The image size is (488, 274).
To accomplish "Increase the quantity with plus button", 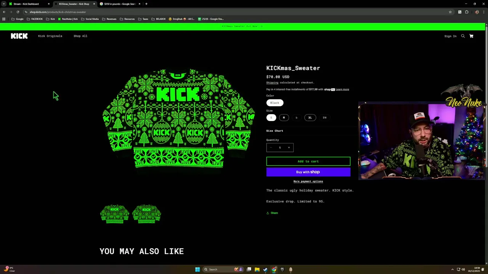I will (289, 148).
